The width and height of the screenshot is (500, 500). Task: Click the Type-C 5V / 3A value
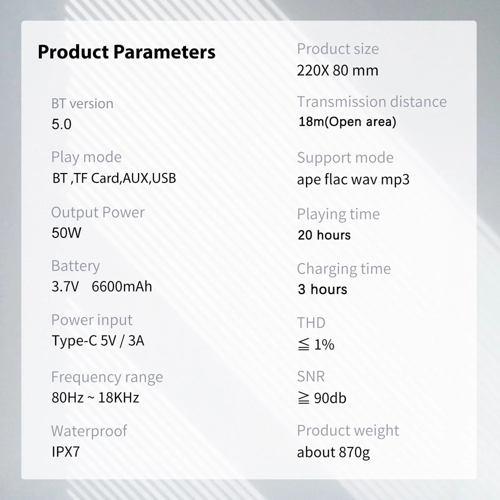tap(98, 341)
